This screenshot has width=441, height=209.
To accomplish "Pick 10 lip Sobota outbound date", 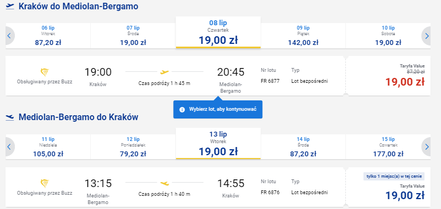I will pos(388,36).
